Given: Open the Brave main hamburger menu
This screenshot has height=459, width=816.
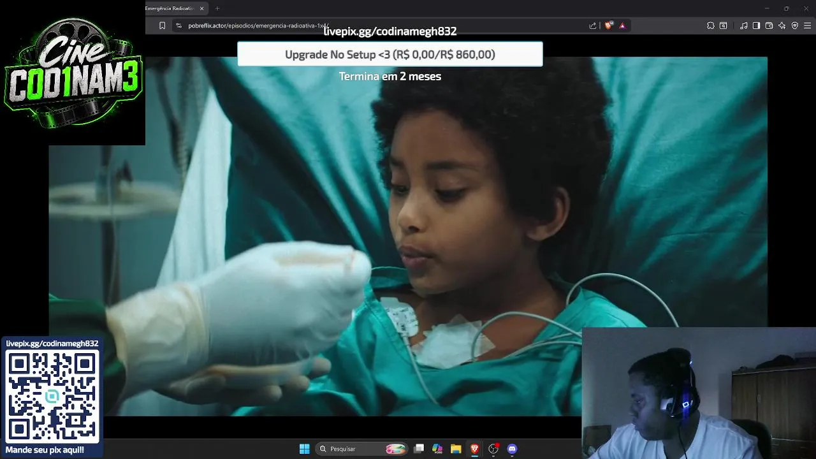Looking at the screenshot, I should 808,25.
